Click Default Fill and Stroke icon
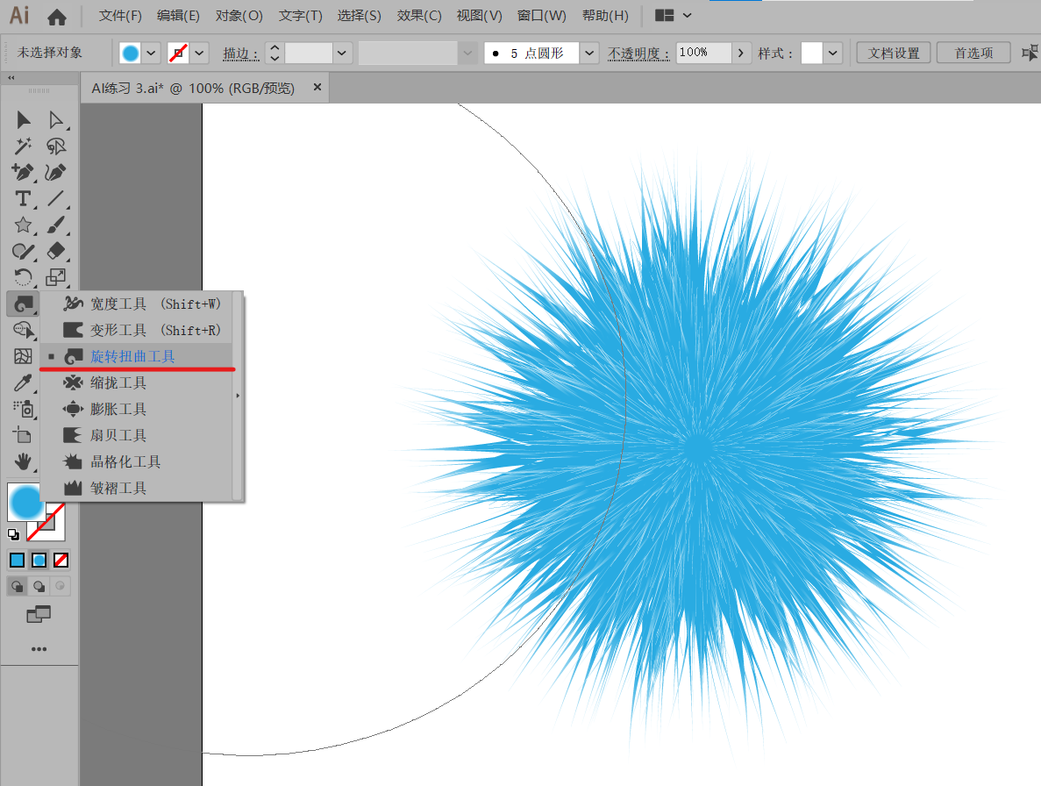The image size is (1041, 786). [13, 534]
